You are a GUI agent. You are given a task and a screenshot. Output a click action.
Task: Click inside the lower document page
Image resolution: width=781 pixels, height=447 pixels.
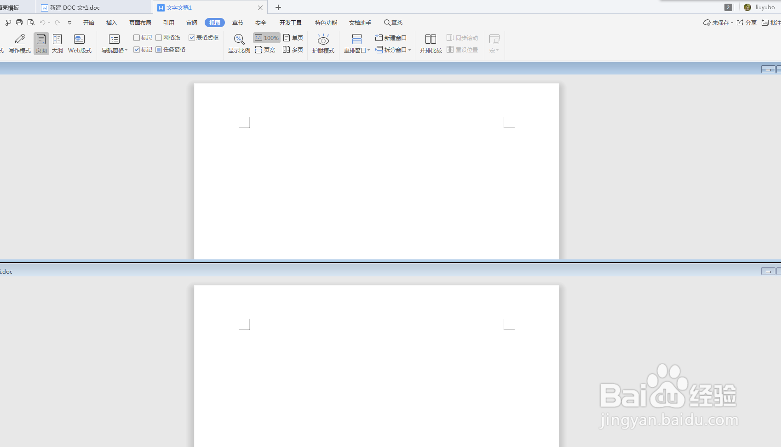point(377,366)
